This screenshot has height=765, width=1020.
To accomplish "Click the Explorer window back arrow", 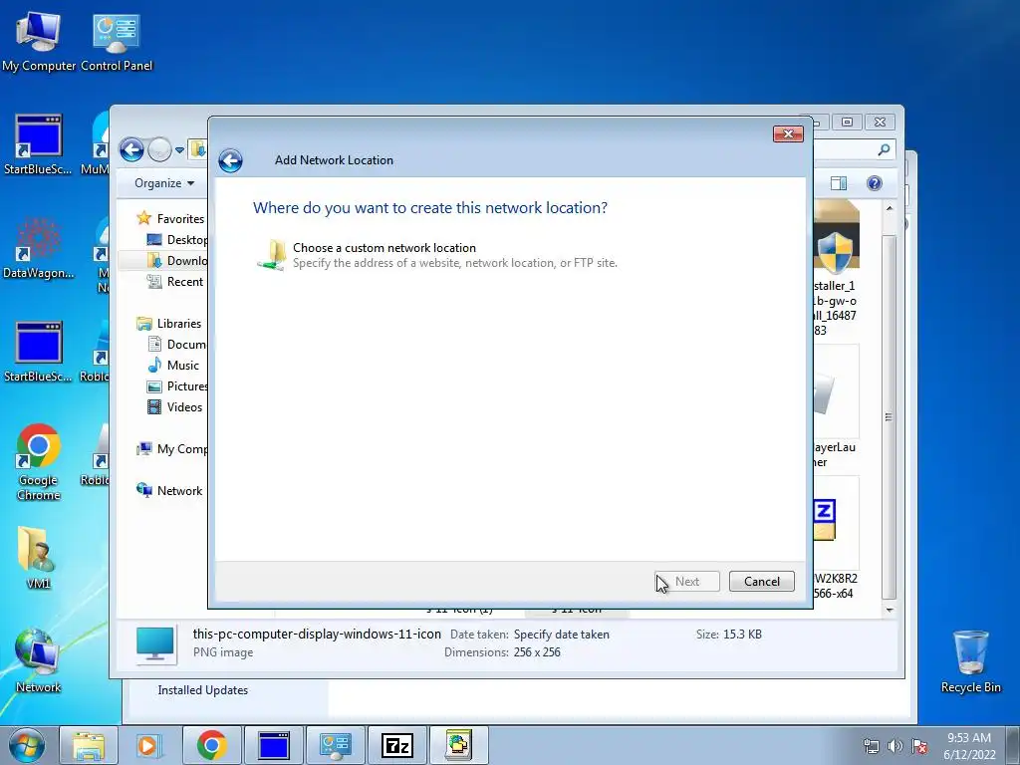I will 132,149.
